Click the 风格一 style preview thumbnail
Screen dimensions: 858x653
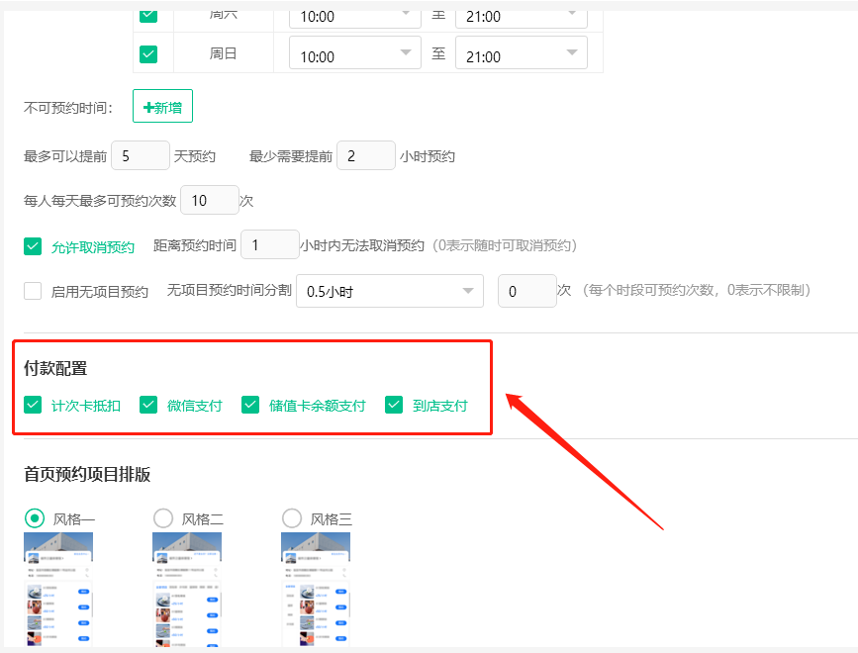coord(57,589)
